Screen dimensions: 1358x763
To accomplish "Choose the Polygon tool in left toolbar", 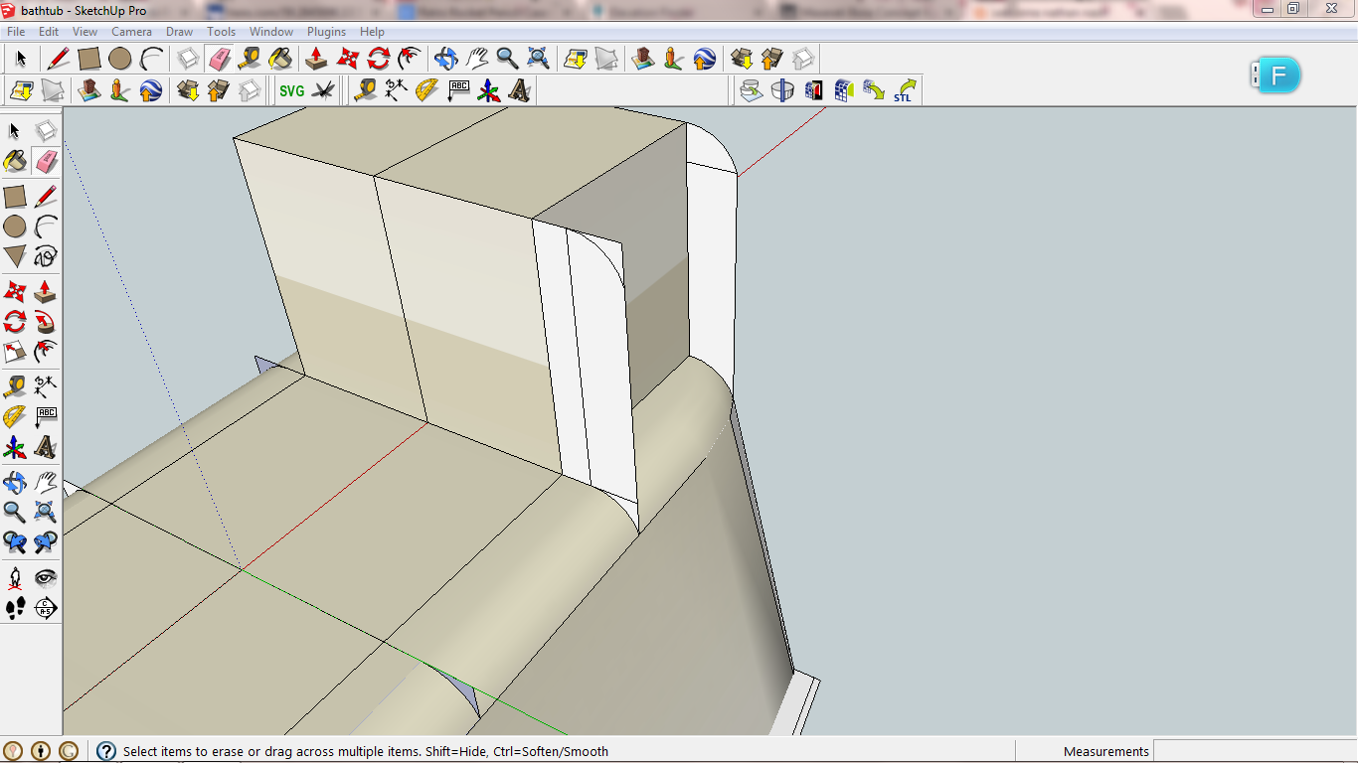I will click(x=15, y=257).
